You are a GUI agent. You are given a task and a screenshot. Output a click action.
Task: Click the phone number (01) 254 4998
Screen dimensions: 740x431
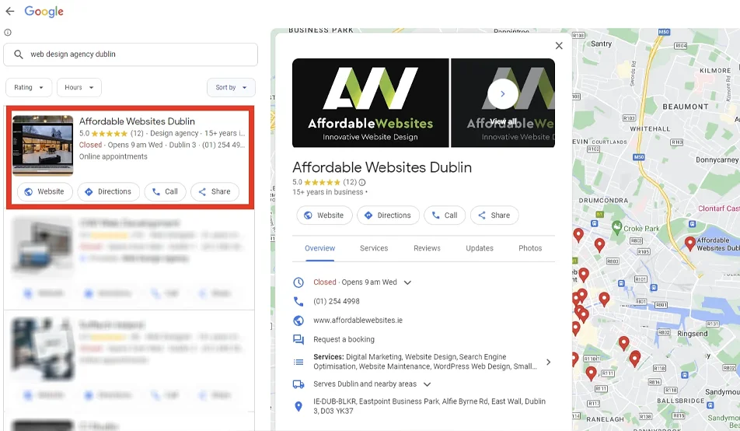click(337, 301)
